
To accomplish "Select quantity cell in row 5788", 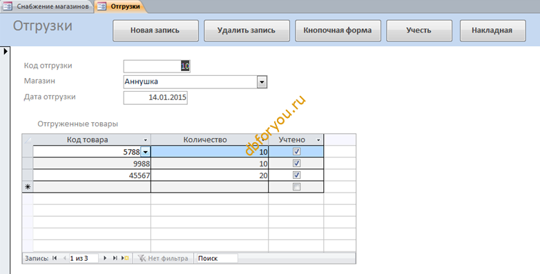I will (x=210, y=152).
